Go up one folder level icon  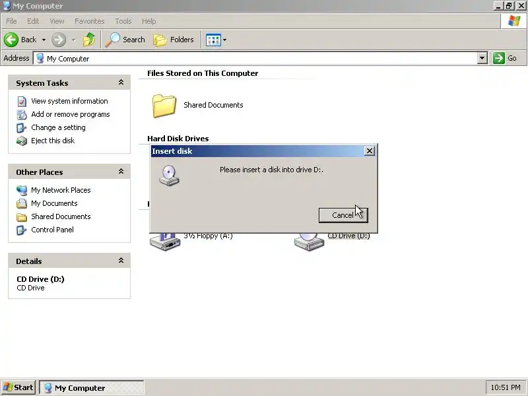point(89,40)
